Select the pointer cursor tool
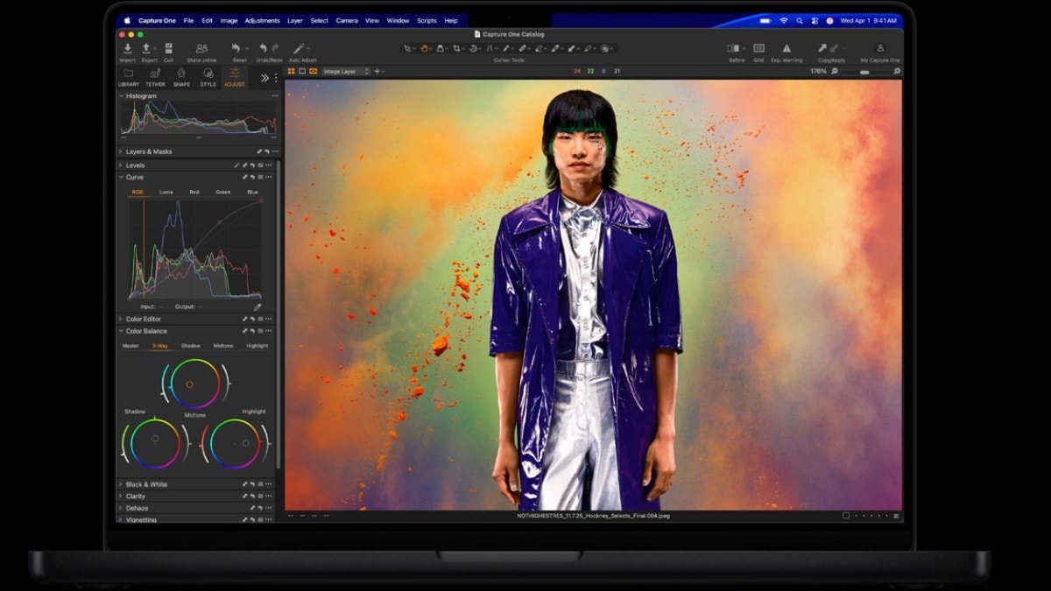The height and width of the screenshot is (591, 1051). point(407,48)
